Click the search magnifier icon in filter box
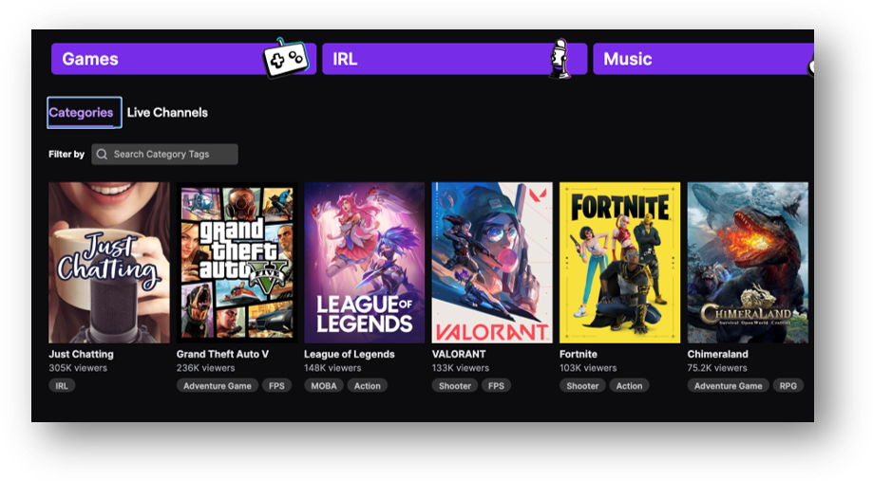873x481 pixels. [102, 154]
